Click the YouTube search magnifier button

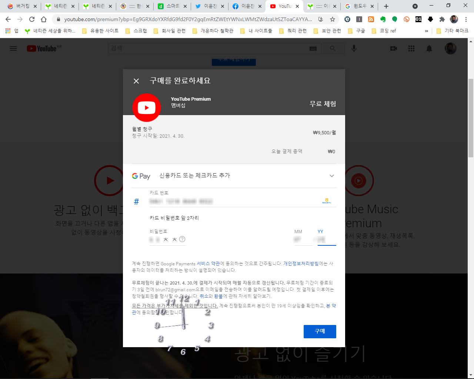333,48
